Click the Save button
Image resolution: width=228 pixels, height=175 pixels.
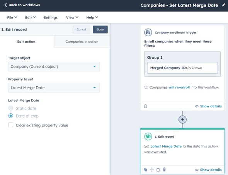tap(100, 29)
